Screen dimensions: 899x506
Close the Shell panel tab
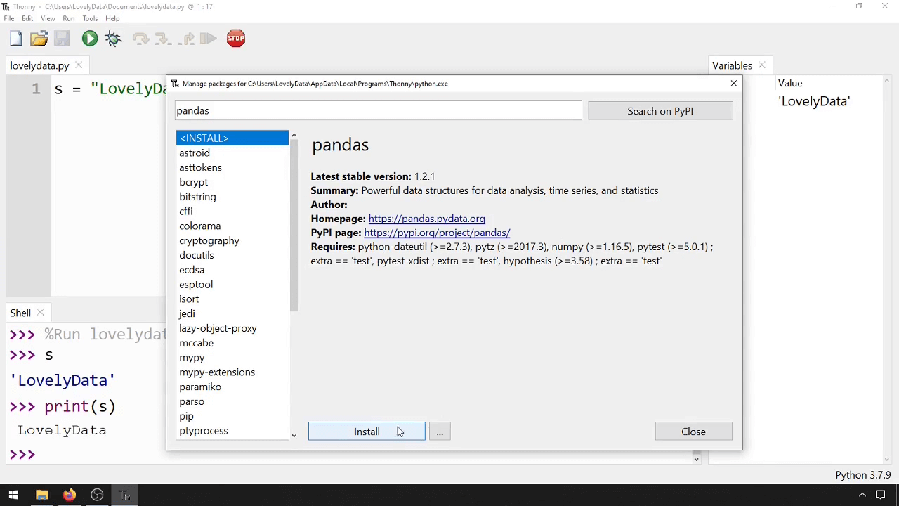(41, 313)
